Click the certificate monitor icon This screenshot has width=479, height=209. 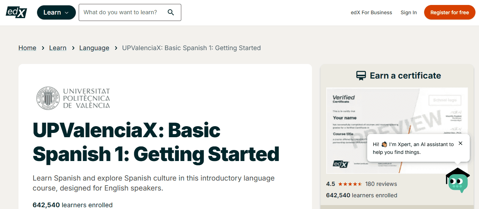coord(361,75)
